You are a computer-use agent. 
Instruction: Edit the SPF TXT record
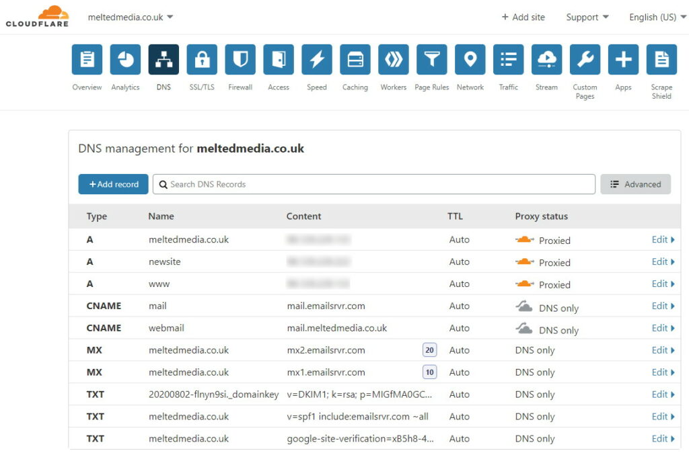point(663,417)
